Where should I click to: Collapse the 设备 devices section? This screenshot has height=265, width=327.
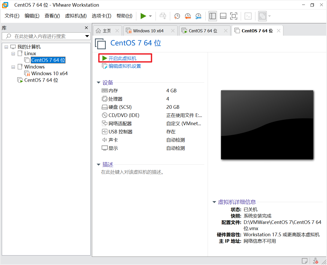pyautogui.click(x=99, y=83)
